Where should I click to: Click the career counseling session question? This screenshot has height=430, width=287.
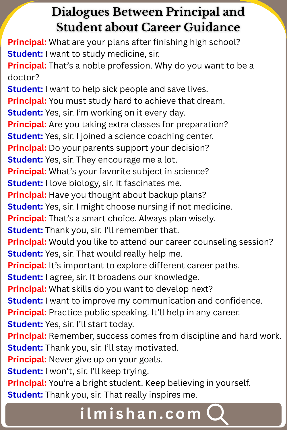pos(161,242)
